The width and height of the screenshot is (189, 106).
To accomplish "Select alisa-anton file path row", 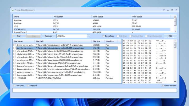I will 58,63.
